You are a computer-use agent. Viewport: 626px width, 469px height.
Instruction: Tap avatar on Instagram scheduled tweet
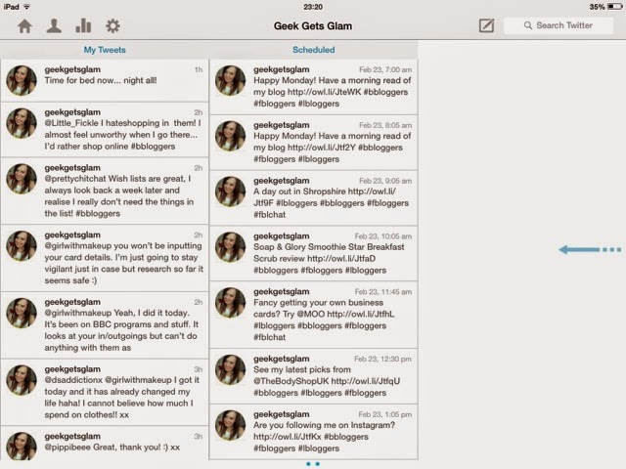231,425
